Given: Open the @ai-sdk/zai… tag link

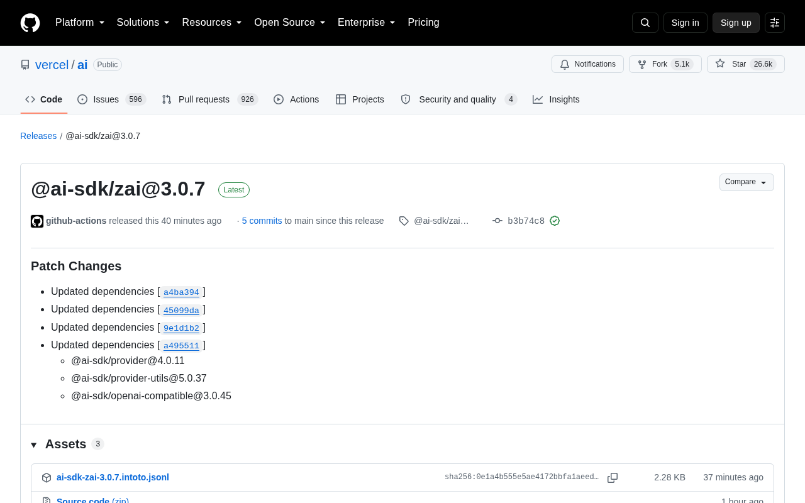Looking at the screenshot, I should coord(441,221).
